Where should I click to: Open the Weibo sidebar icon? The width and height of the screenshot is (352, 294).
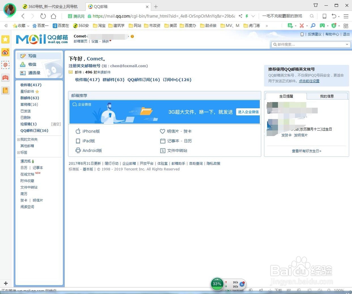click(x=5, y=52)
